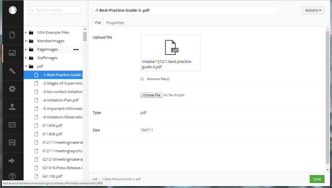This screenshot has height=188, width=332.
Task: Click the /media/1272/1-best-practice-guide-3.pdf path
Action: coord(167,64)
